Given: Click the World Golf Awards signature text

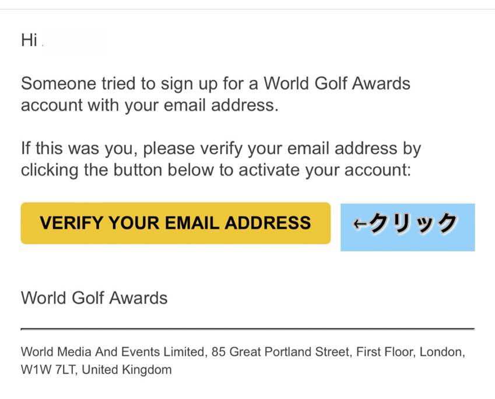Looking at the screenshot, I should [x=94, y=298].
